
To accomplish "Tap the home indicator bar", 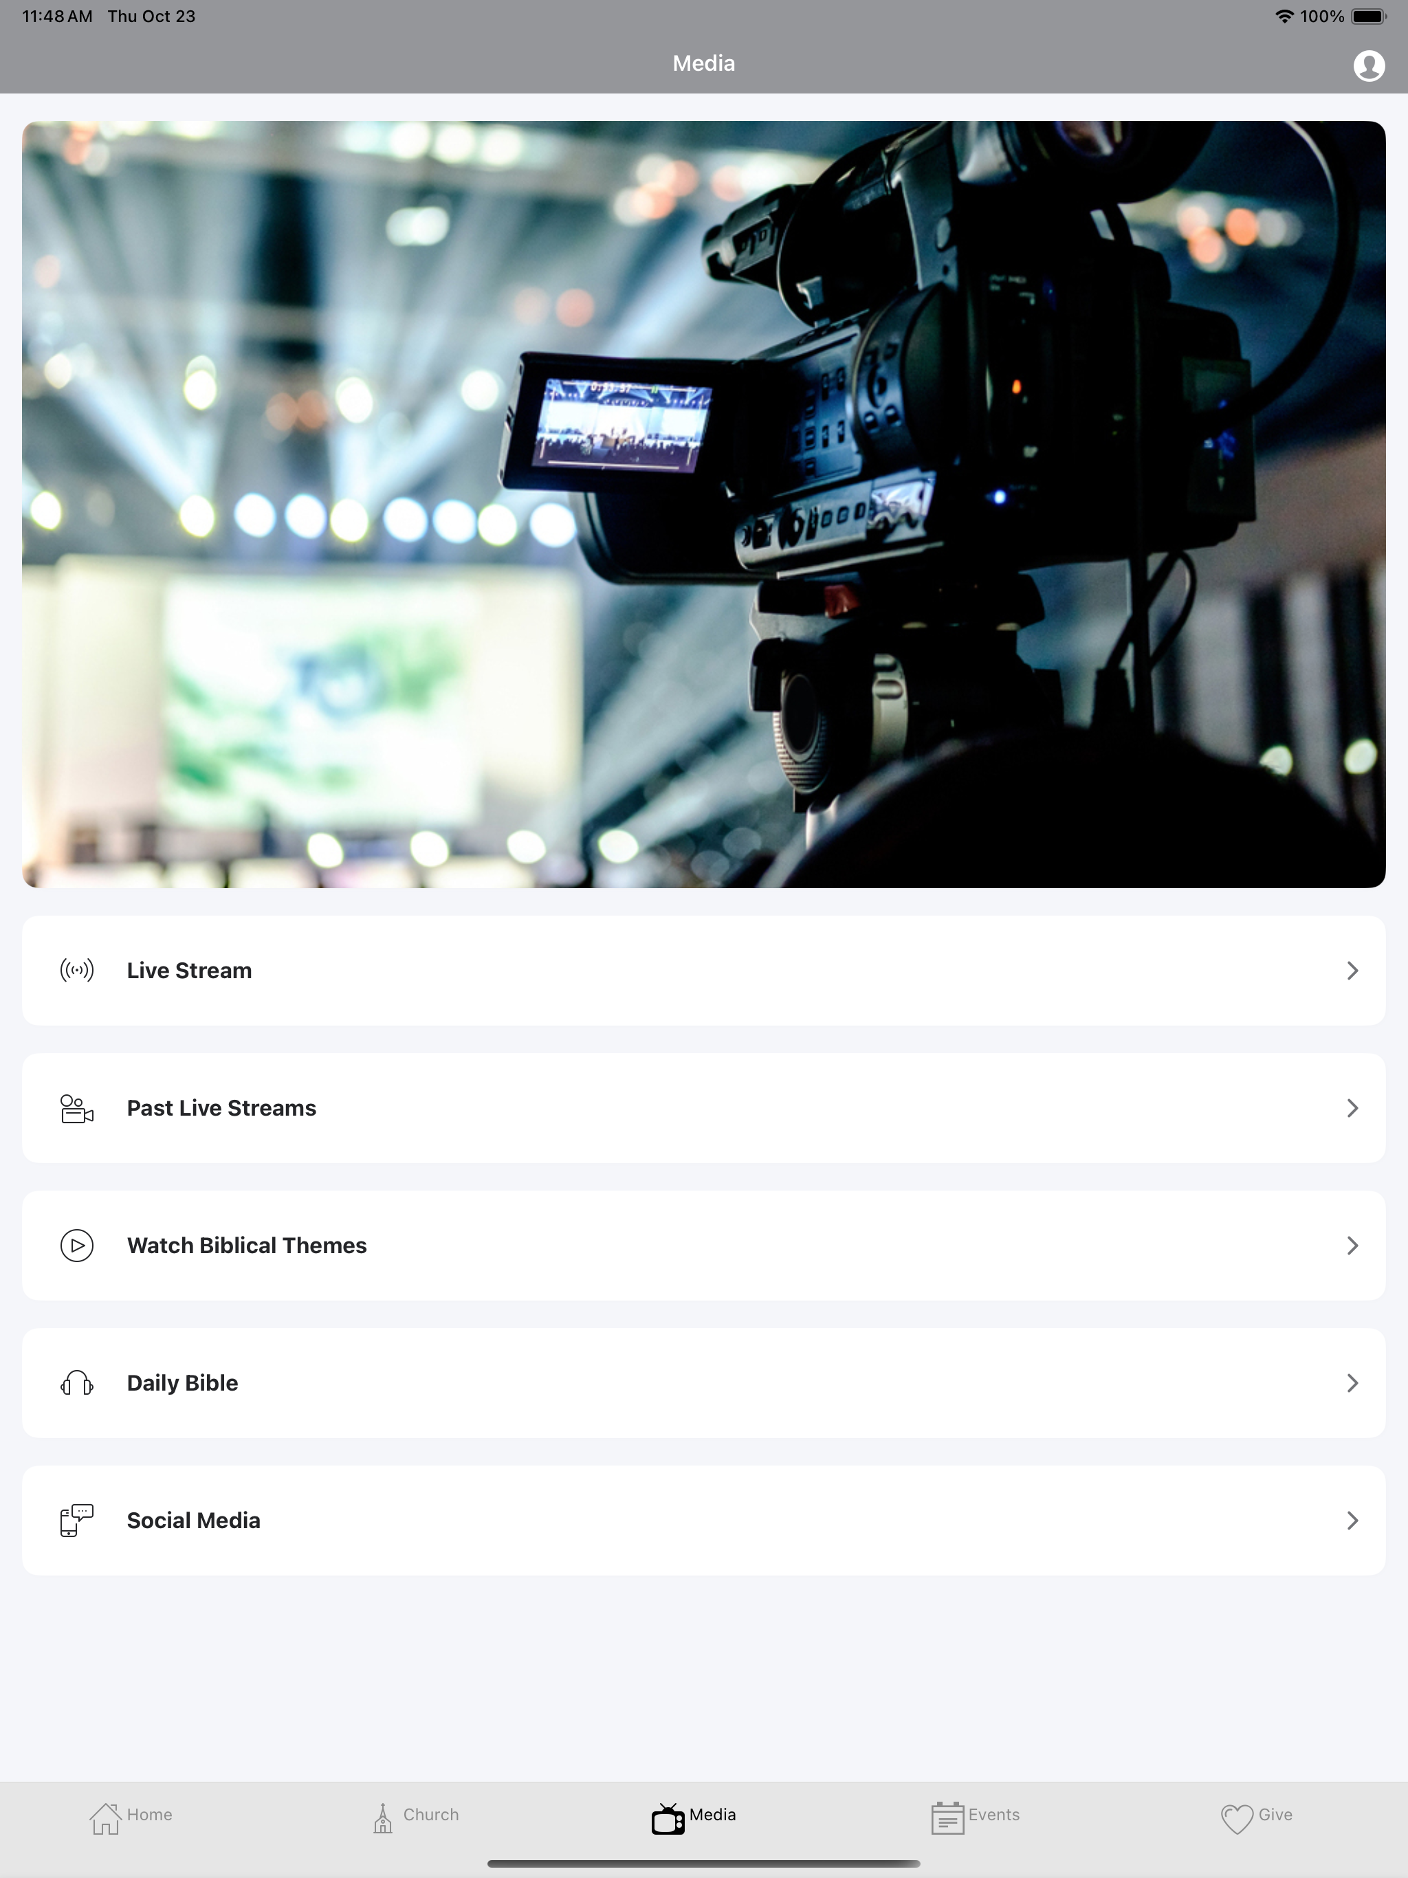I will (704, 1864).
